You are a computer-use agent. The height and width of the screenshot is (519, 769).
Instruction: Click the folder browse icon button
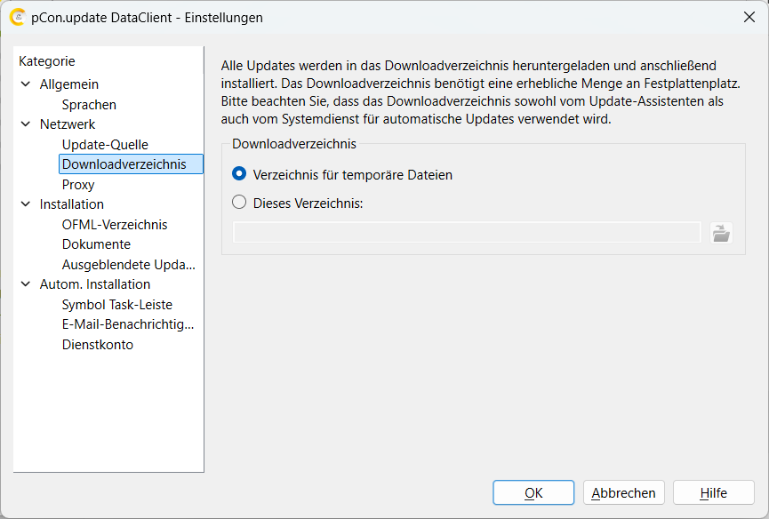tap(721, 232)
